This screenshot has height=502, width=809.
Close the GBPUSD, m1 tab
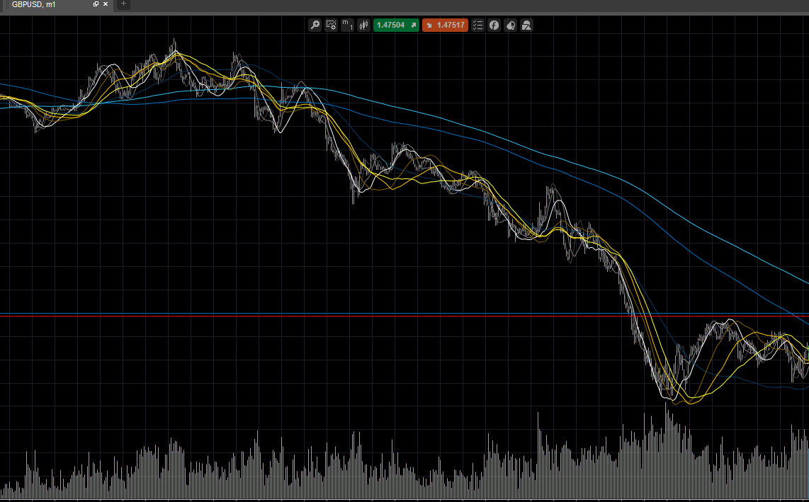[x=106, y=4]
